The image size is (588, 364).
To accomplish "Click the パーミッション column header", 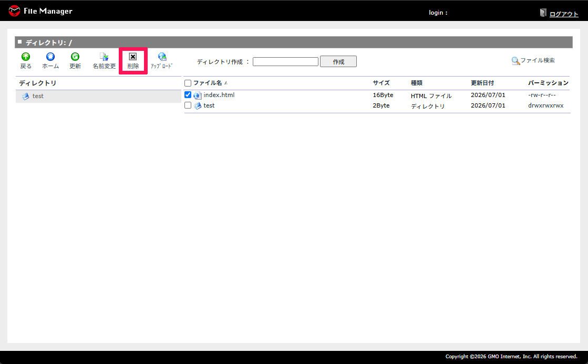I will 548,83.
